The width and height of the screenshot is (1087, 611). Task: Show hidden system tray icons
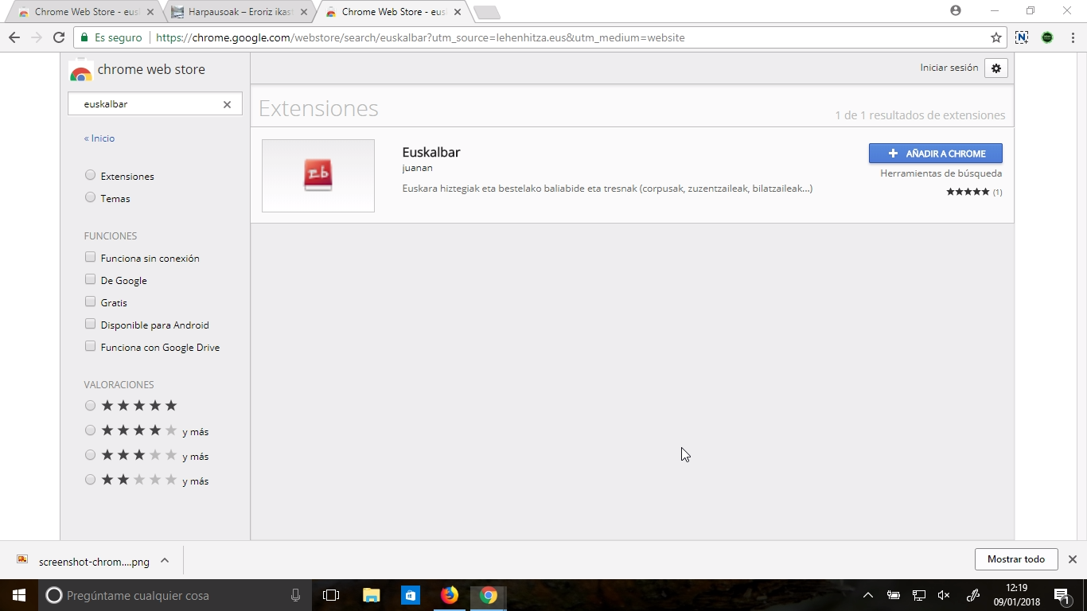point(868,595)
